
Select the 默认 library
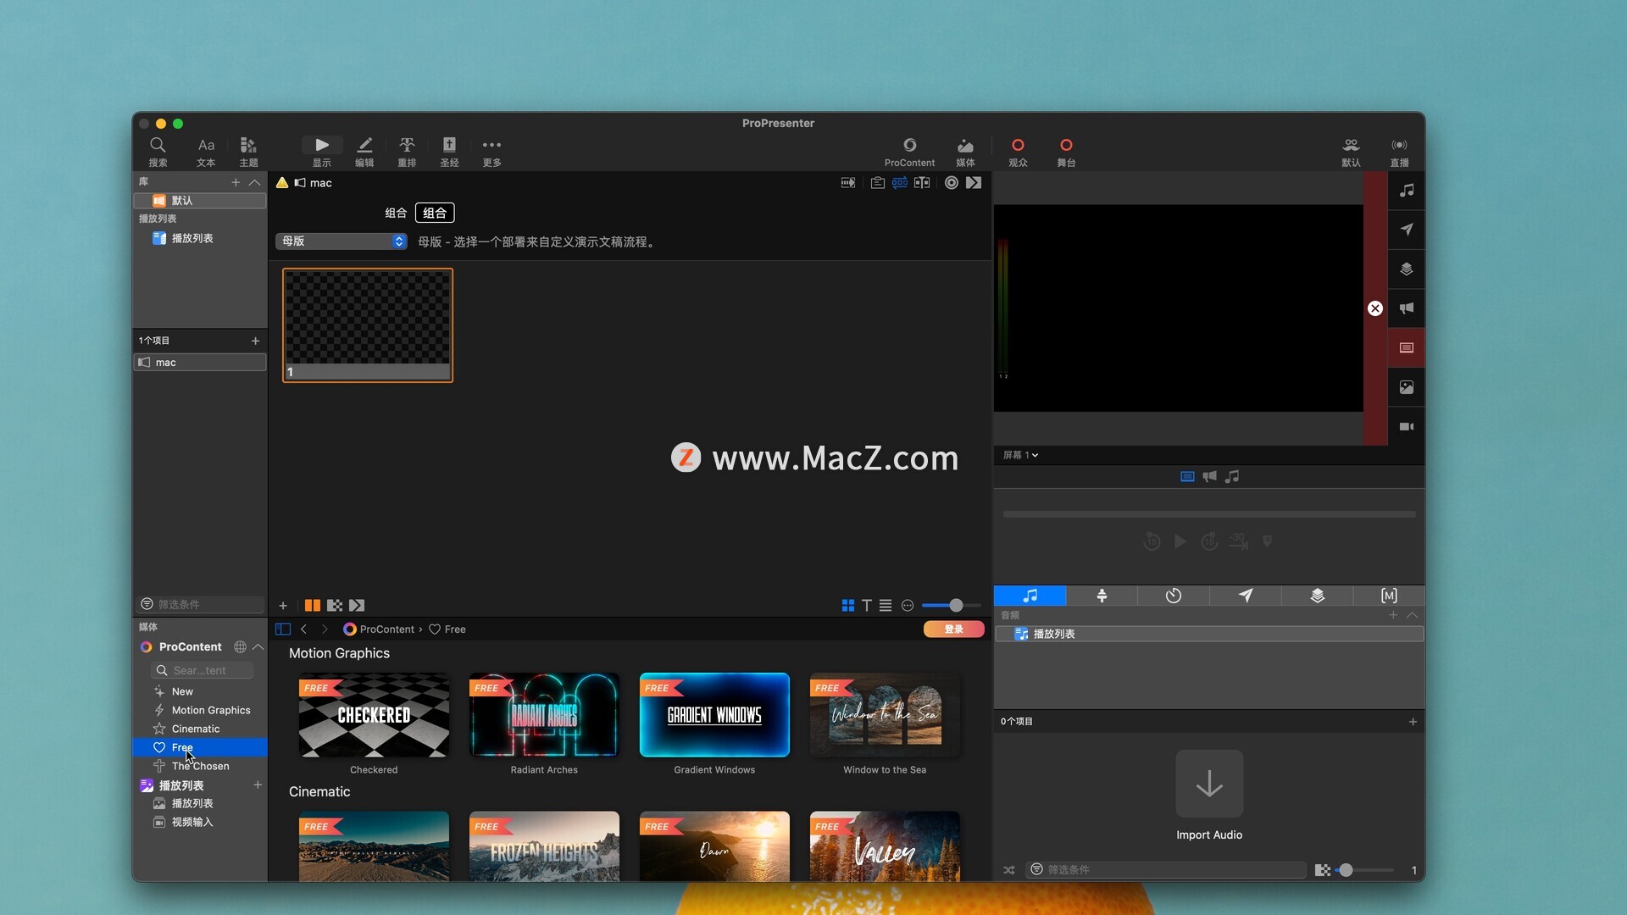[200, 201]
